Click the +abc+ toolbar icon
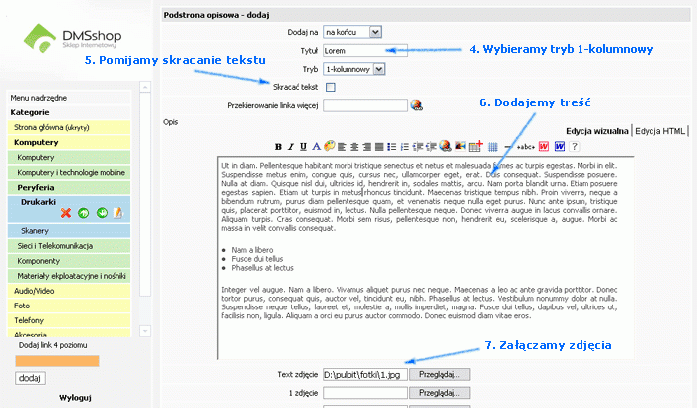Screen dimensions: 697x408 point(526,147)
